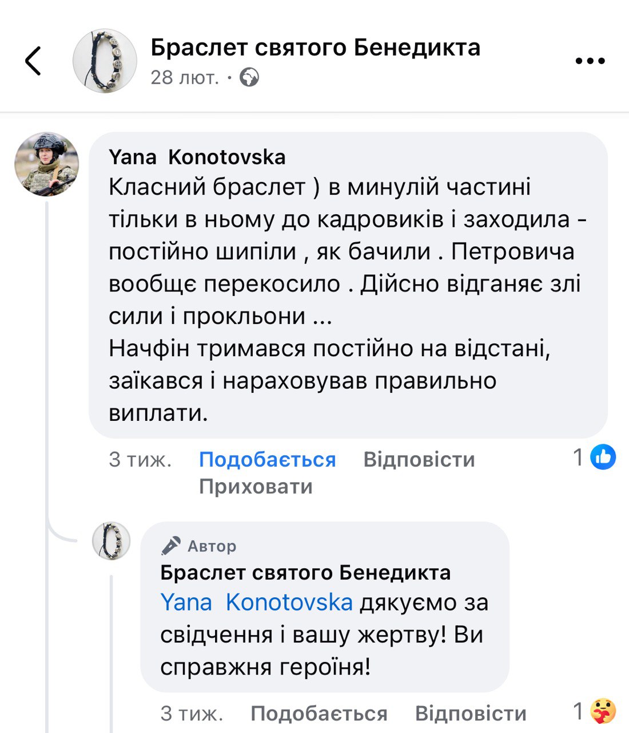Tap the globe public audience icon
Viewport: 629px width, 733px height.
coord(249,77)
